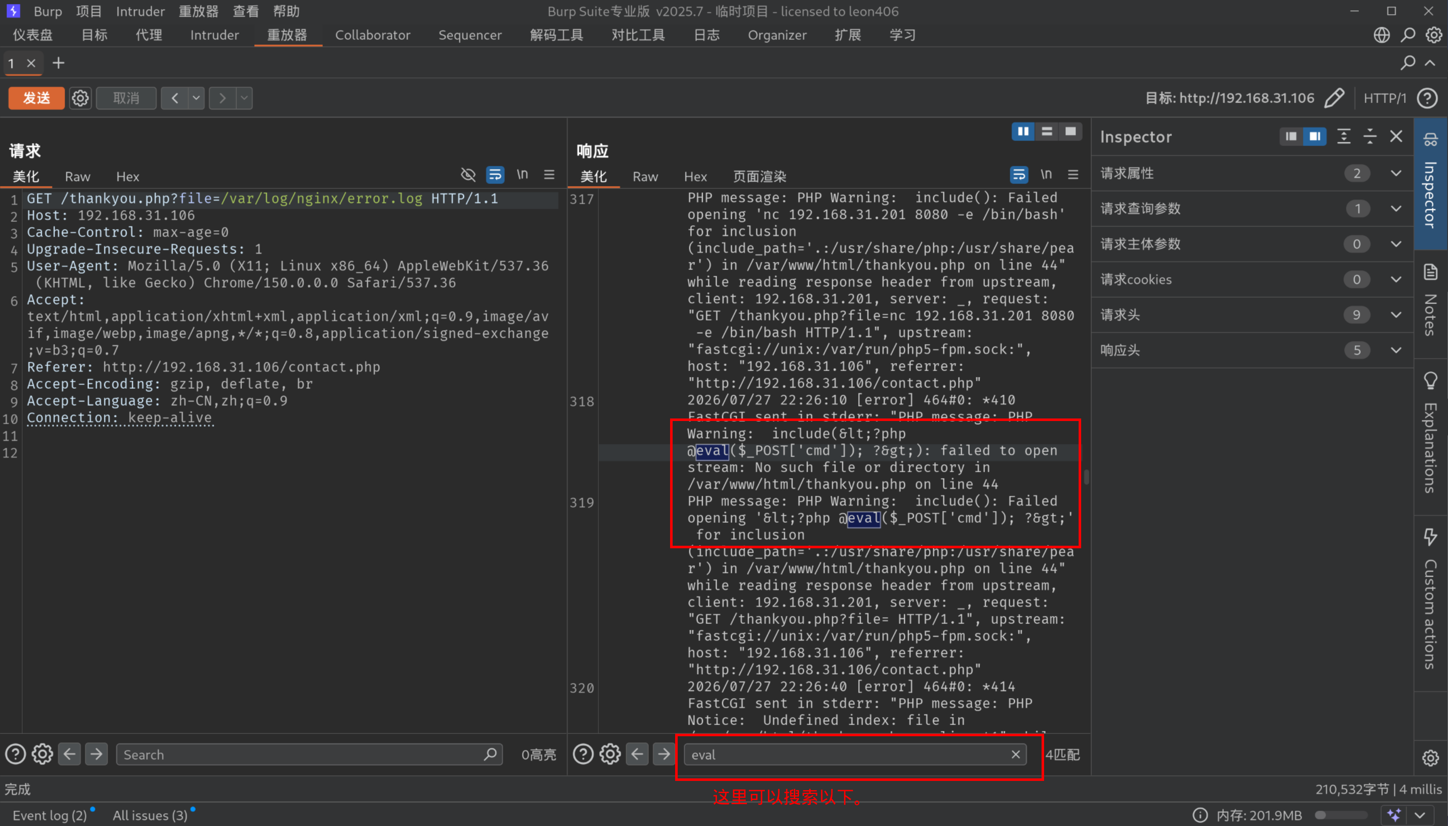Image resolution: width=1448 pixels, height=826 pixels.
Task: Collapse the Repeater tab bar with the chevron
Action: tap(1430, 63)
